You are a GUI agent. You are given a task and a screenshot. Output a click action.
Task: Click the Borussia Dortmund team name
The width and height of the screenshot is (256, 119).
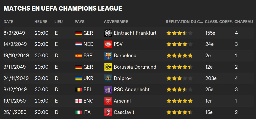[135, 67]
